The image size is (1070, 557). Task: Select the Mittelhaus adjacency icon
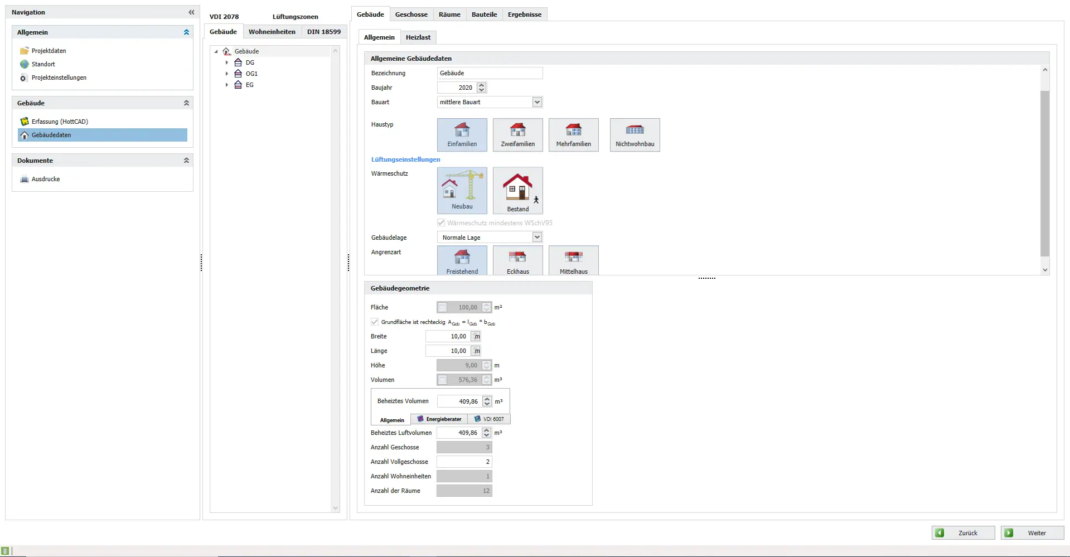pyautogui.click(x=573, y=260)
